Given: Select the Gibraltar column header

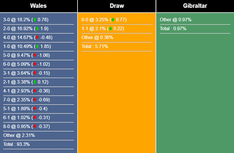Looking at the screenshot, I should pos(195,6).
